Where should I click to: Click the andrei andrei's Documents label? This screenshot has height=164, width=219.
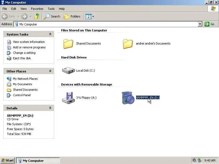[x=153, y=43]
